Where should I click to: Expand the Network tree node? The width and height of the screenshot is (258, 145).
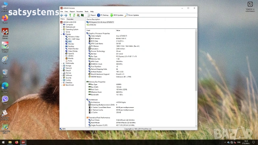pyautogui.click(x=62, y=68)
